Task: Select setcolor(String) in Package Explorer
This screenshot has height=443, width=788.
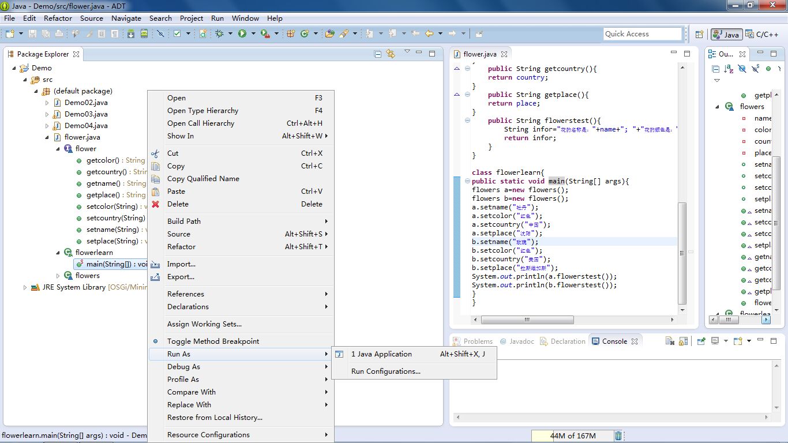Action: pyautogui.click(x=112, y=207)
